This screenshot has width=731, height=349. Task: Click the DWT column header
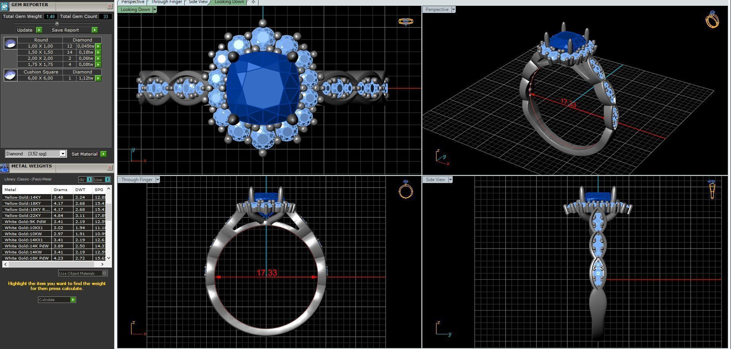pyautogui.click(x=83, y=190)
